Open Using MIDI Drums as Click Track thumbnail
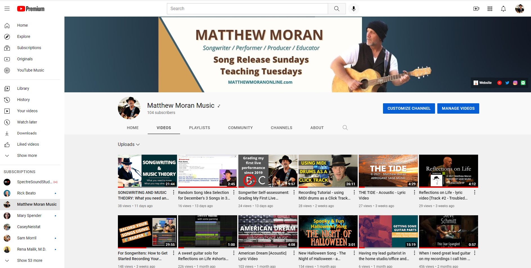 tap(328, 171)
